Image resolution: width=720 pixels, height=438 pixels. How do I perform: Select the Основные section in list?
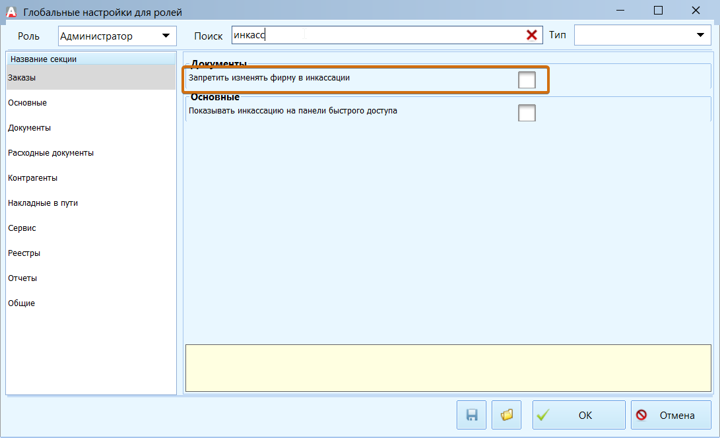[91, 102]
